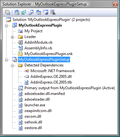Click the oehook.dll file icon
The width and height of the screenshot is (120, 137).
coord(20,122)
